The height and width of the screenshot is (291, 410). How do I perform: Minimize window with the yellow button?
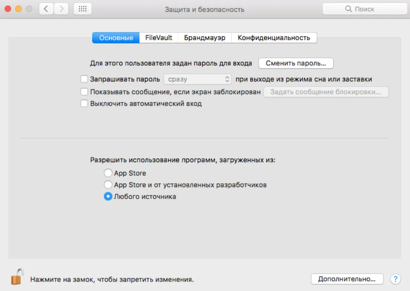pyautogui.click(x=18, y=9)
